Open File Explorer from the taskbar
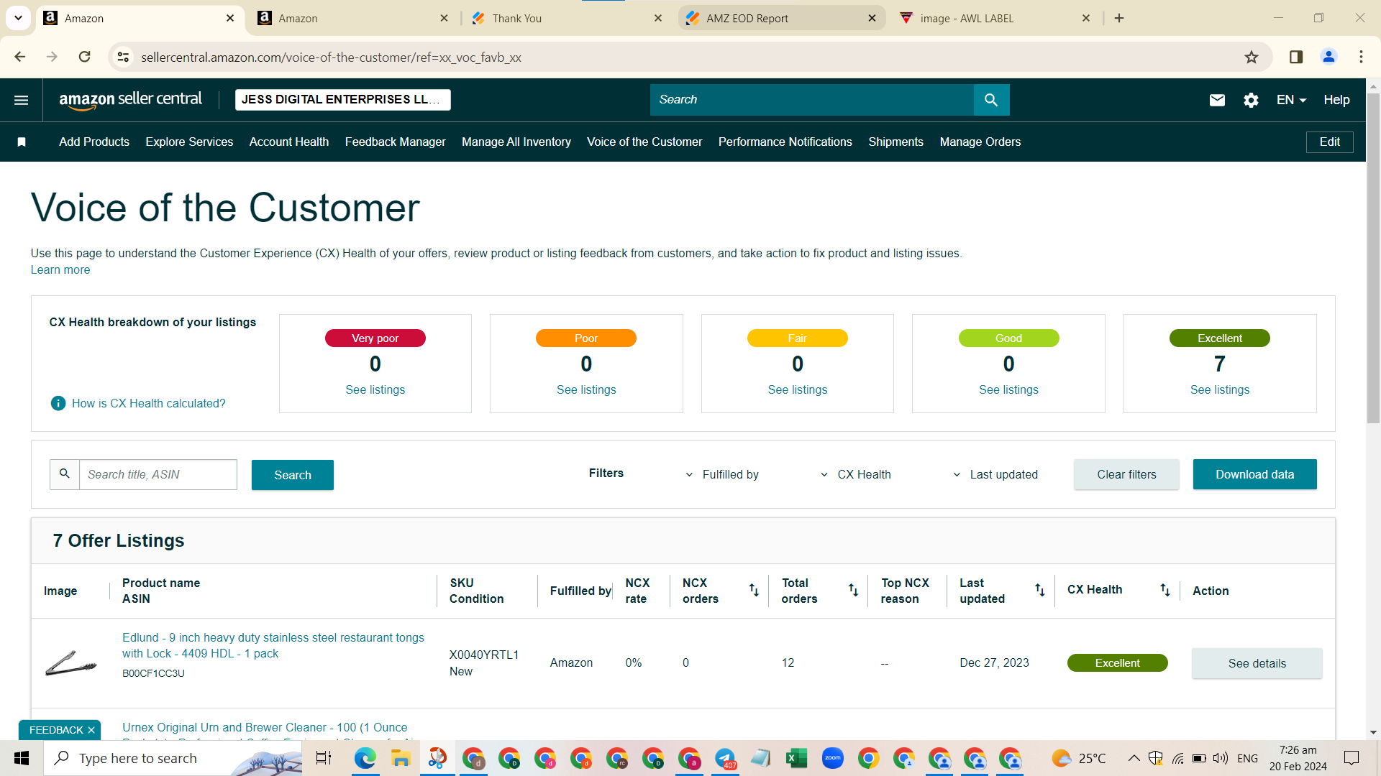1381x776 pixels. pyautogui.click(x=401, y=758)
